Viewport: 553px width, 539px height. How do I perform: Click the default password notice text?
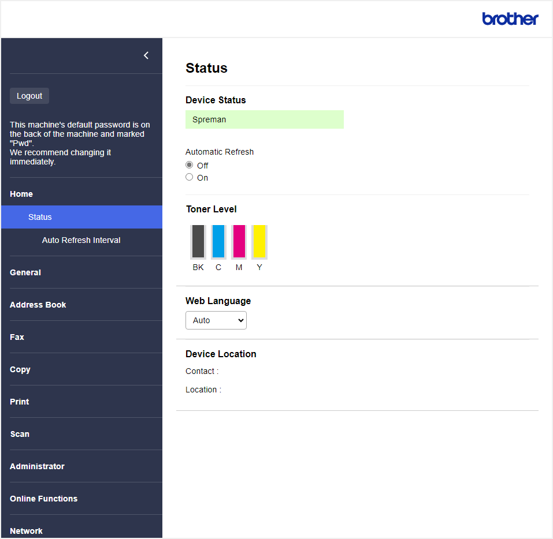pyautogui.click(x=80, y=143)
